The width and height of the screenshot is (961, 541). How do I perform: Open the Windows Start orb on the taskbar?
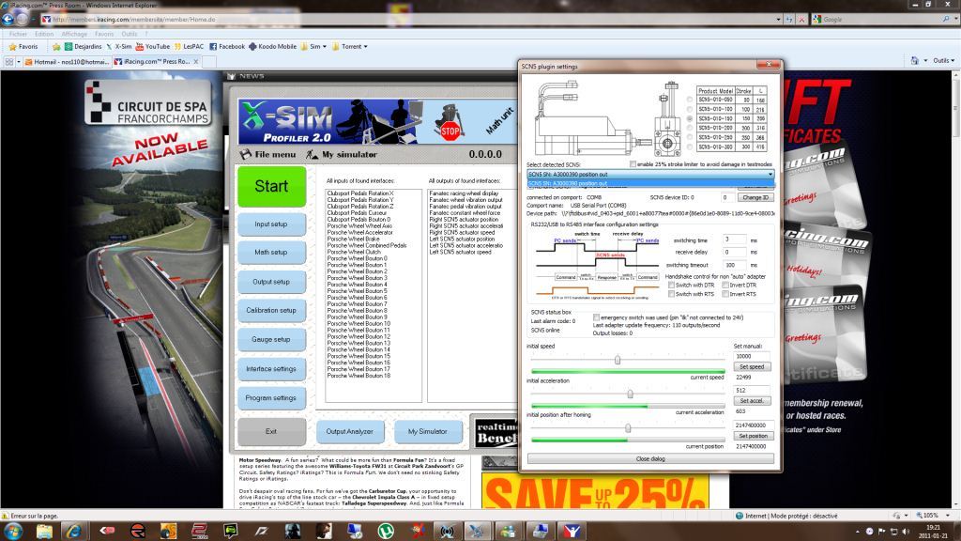coord(13,531)
